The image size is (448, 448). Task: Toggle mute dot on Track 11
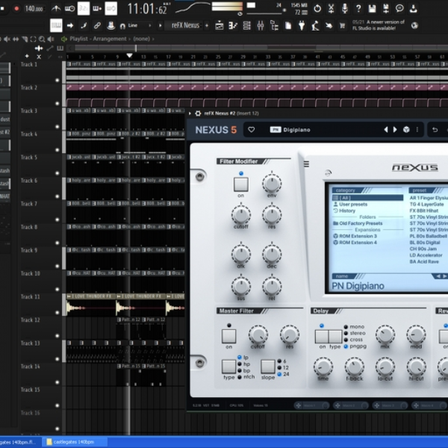click(57, 313)
